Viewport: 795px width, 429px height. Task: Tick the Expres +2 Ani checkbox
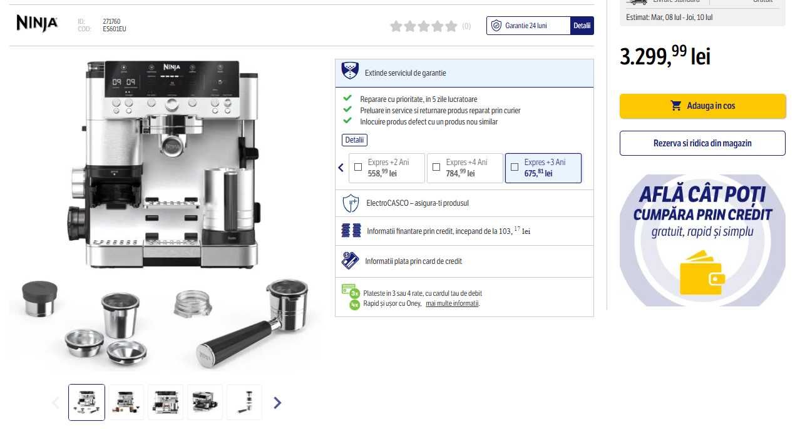click(x=358, y=167)
